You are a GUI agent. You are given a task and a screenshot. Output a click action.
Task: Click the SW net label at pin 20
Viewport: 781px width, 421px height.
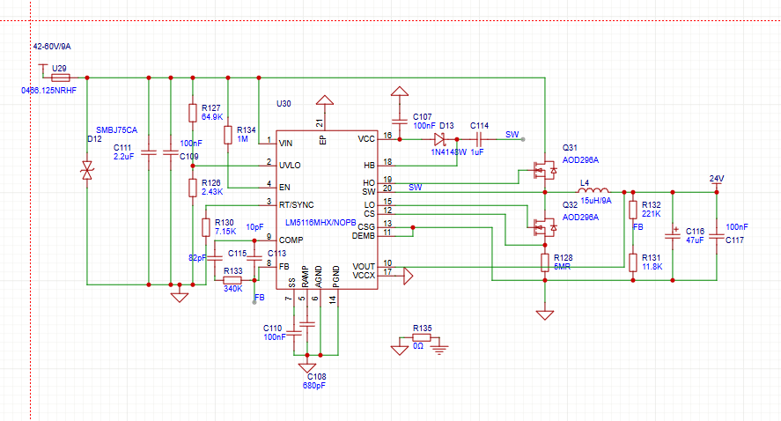coord(416,188)
